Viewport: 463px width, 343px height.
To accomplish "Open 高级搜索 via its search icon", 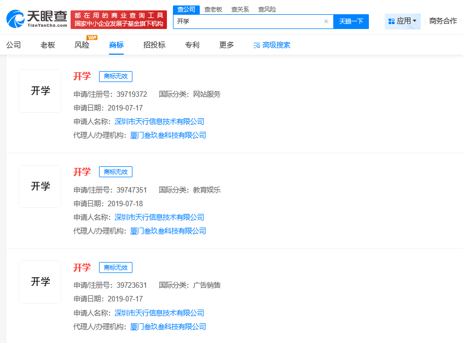I will (256, 45).
